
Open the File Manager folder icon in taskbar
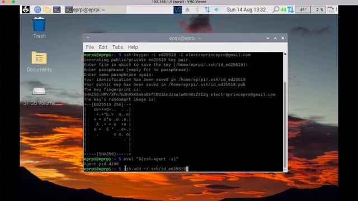click(x=47, y=9)
